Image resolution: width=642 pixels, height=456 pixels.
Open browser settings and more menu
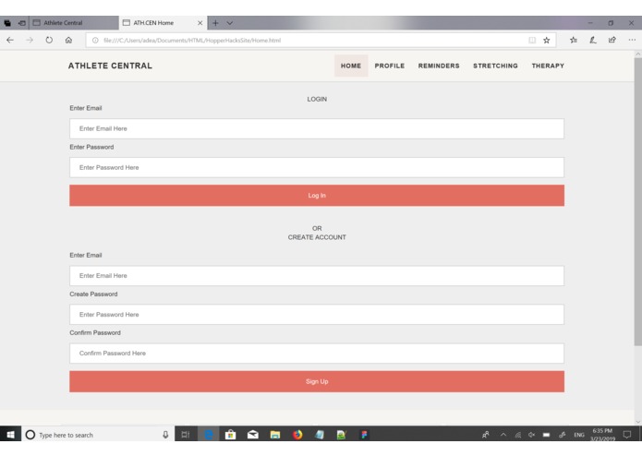point(632,40)
